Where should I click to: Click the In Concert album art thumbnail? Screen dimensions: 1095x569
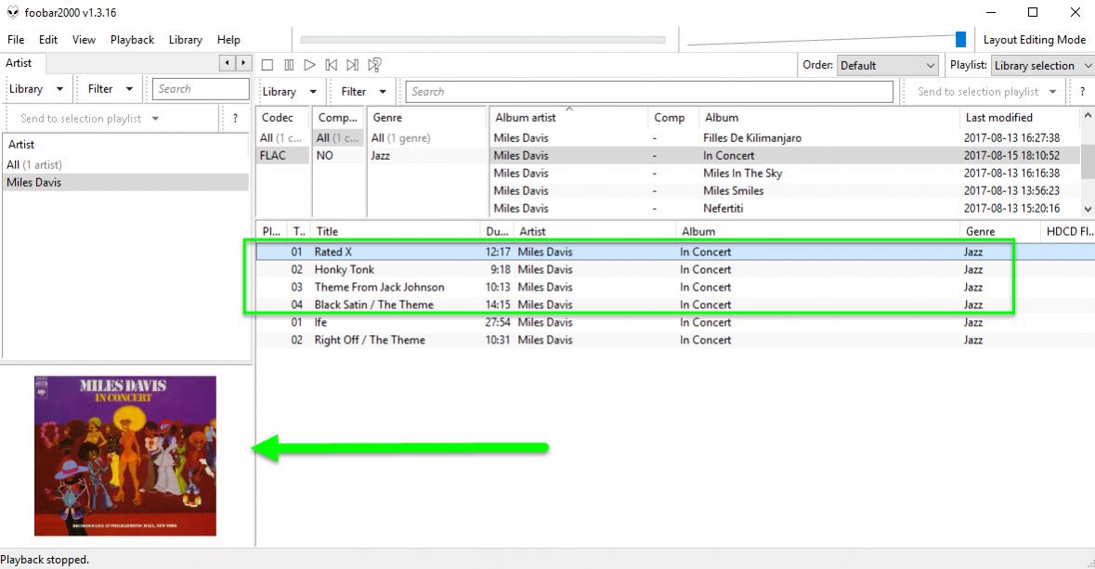(125, 455)
